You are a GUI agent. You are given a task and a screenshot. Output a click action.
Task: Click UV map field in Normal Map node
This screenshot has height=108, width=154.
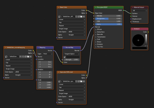(72, 57)
